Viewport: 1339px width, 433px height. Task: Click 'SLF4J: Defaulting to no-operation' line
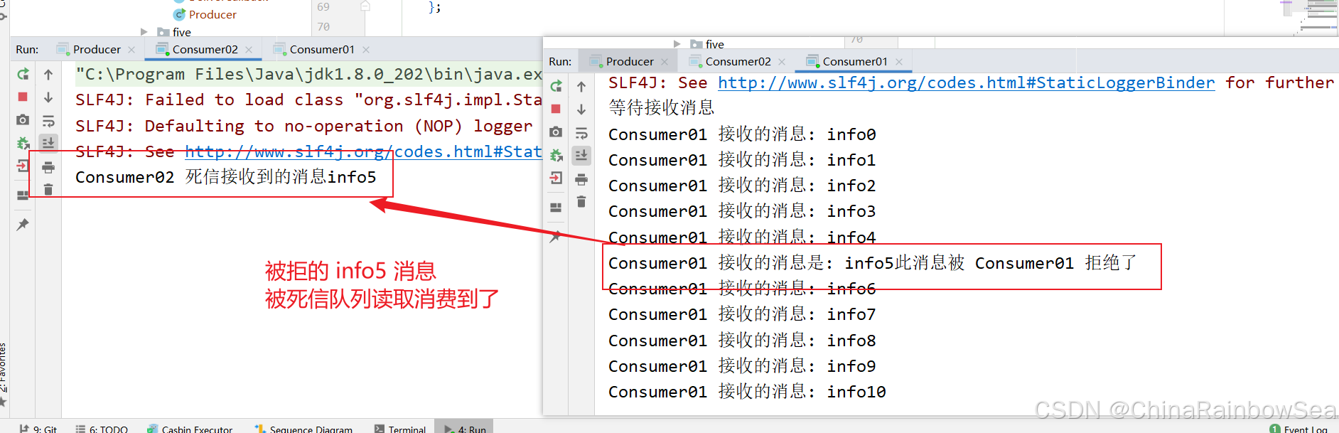click(304, 126)
